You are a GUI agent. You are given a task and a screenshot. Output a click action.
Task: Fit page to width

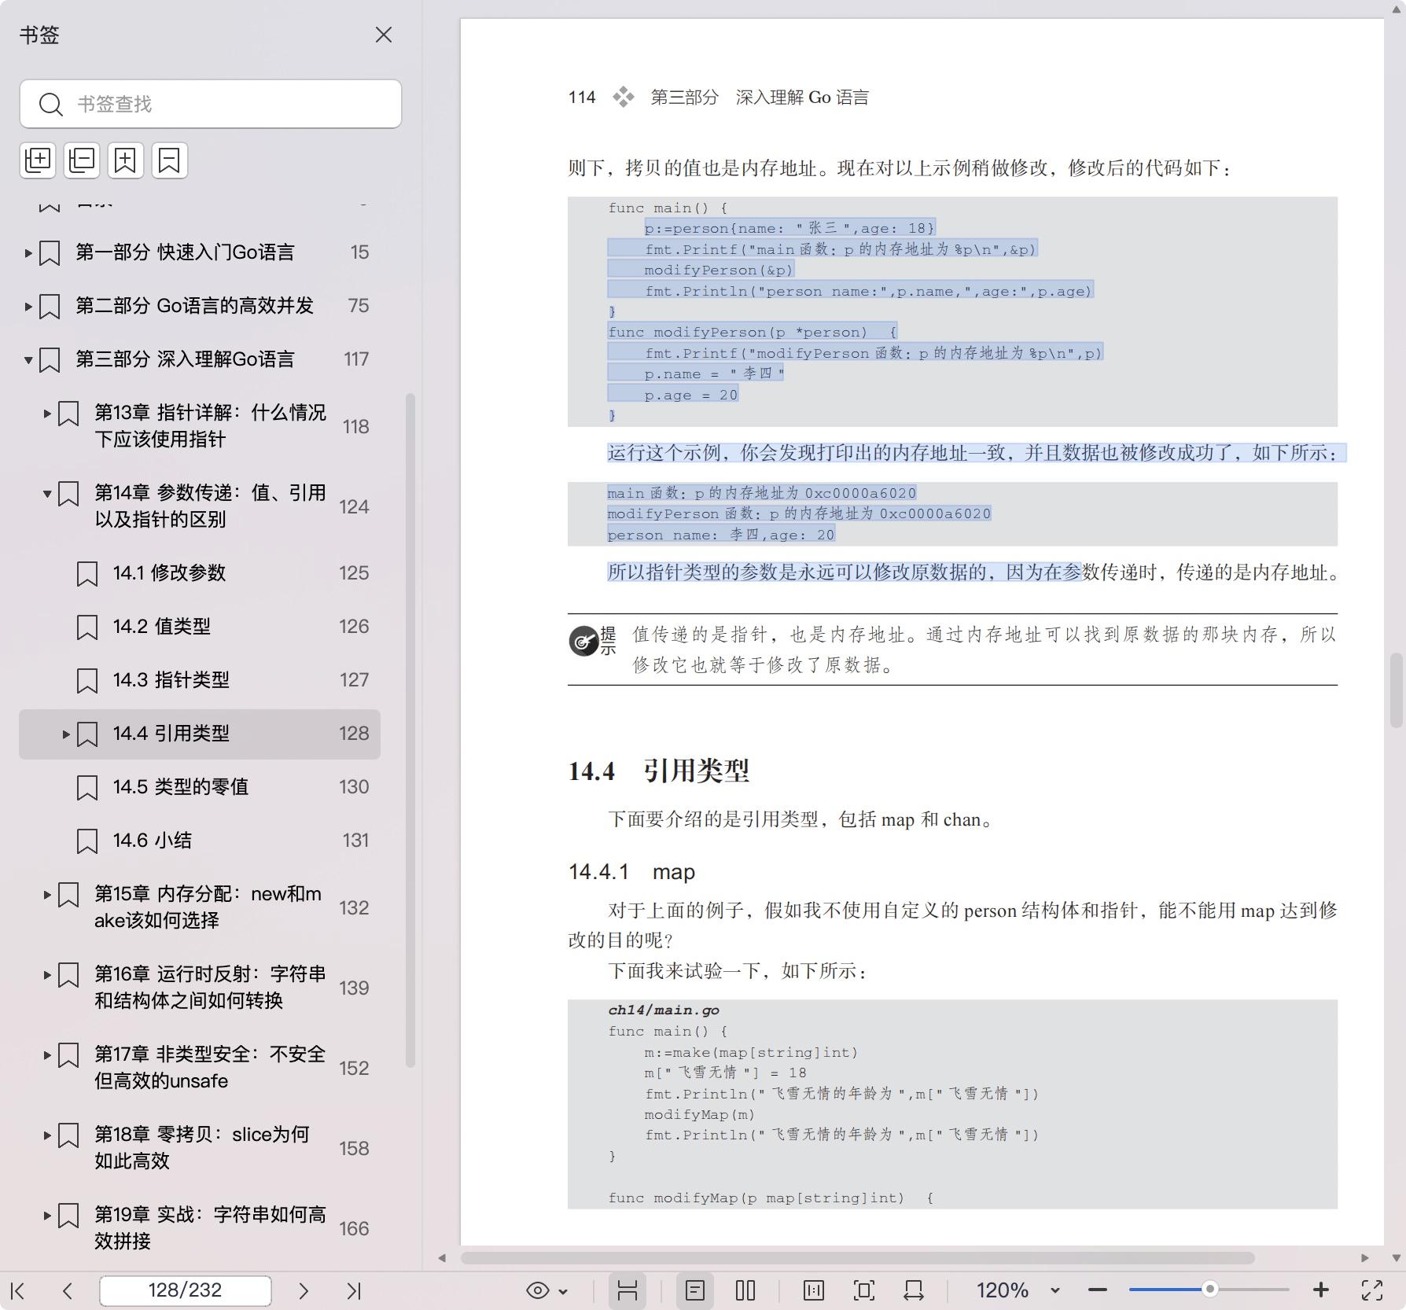pyautogui.click(x=914, y=1290)
